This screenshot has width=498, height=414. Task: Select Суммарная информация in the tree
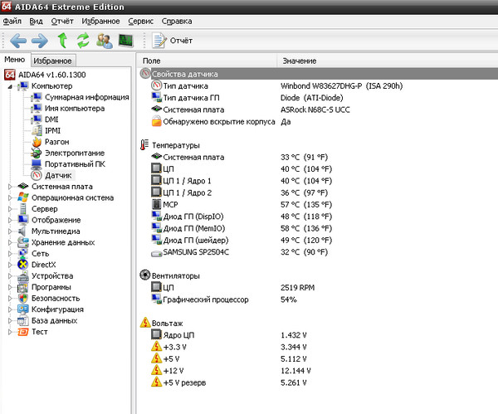(x=80, y=97)
